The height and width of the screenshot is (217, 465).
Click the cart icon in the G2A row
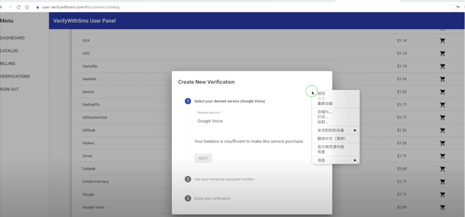(442, 41)
